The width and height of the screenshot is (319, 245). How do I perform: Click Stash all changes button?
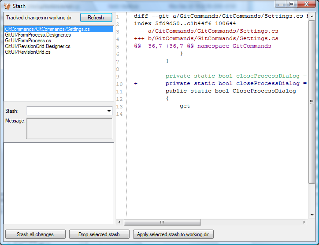click(x=35, y=234)
